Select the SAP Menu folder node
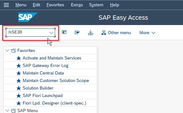The image size is (183, 113). point(27,110)
